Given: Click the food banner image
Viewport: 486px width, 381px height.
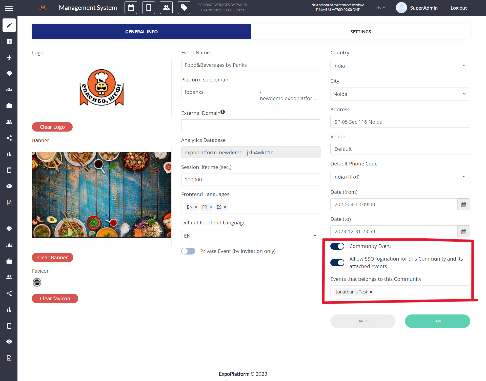Looking at the screenshot, I should click(102, 195).
